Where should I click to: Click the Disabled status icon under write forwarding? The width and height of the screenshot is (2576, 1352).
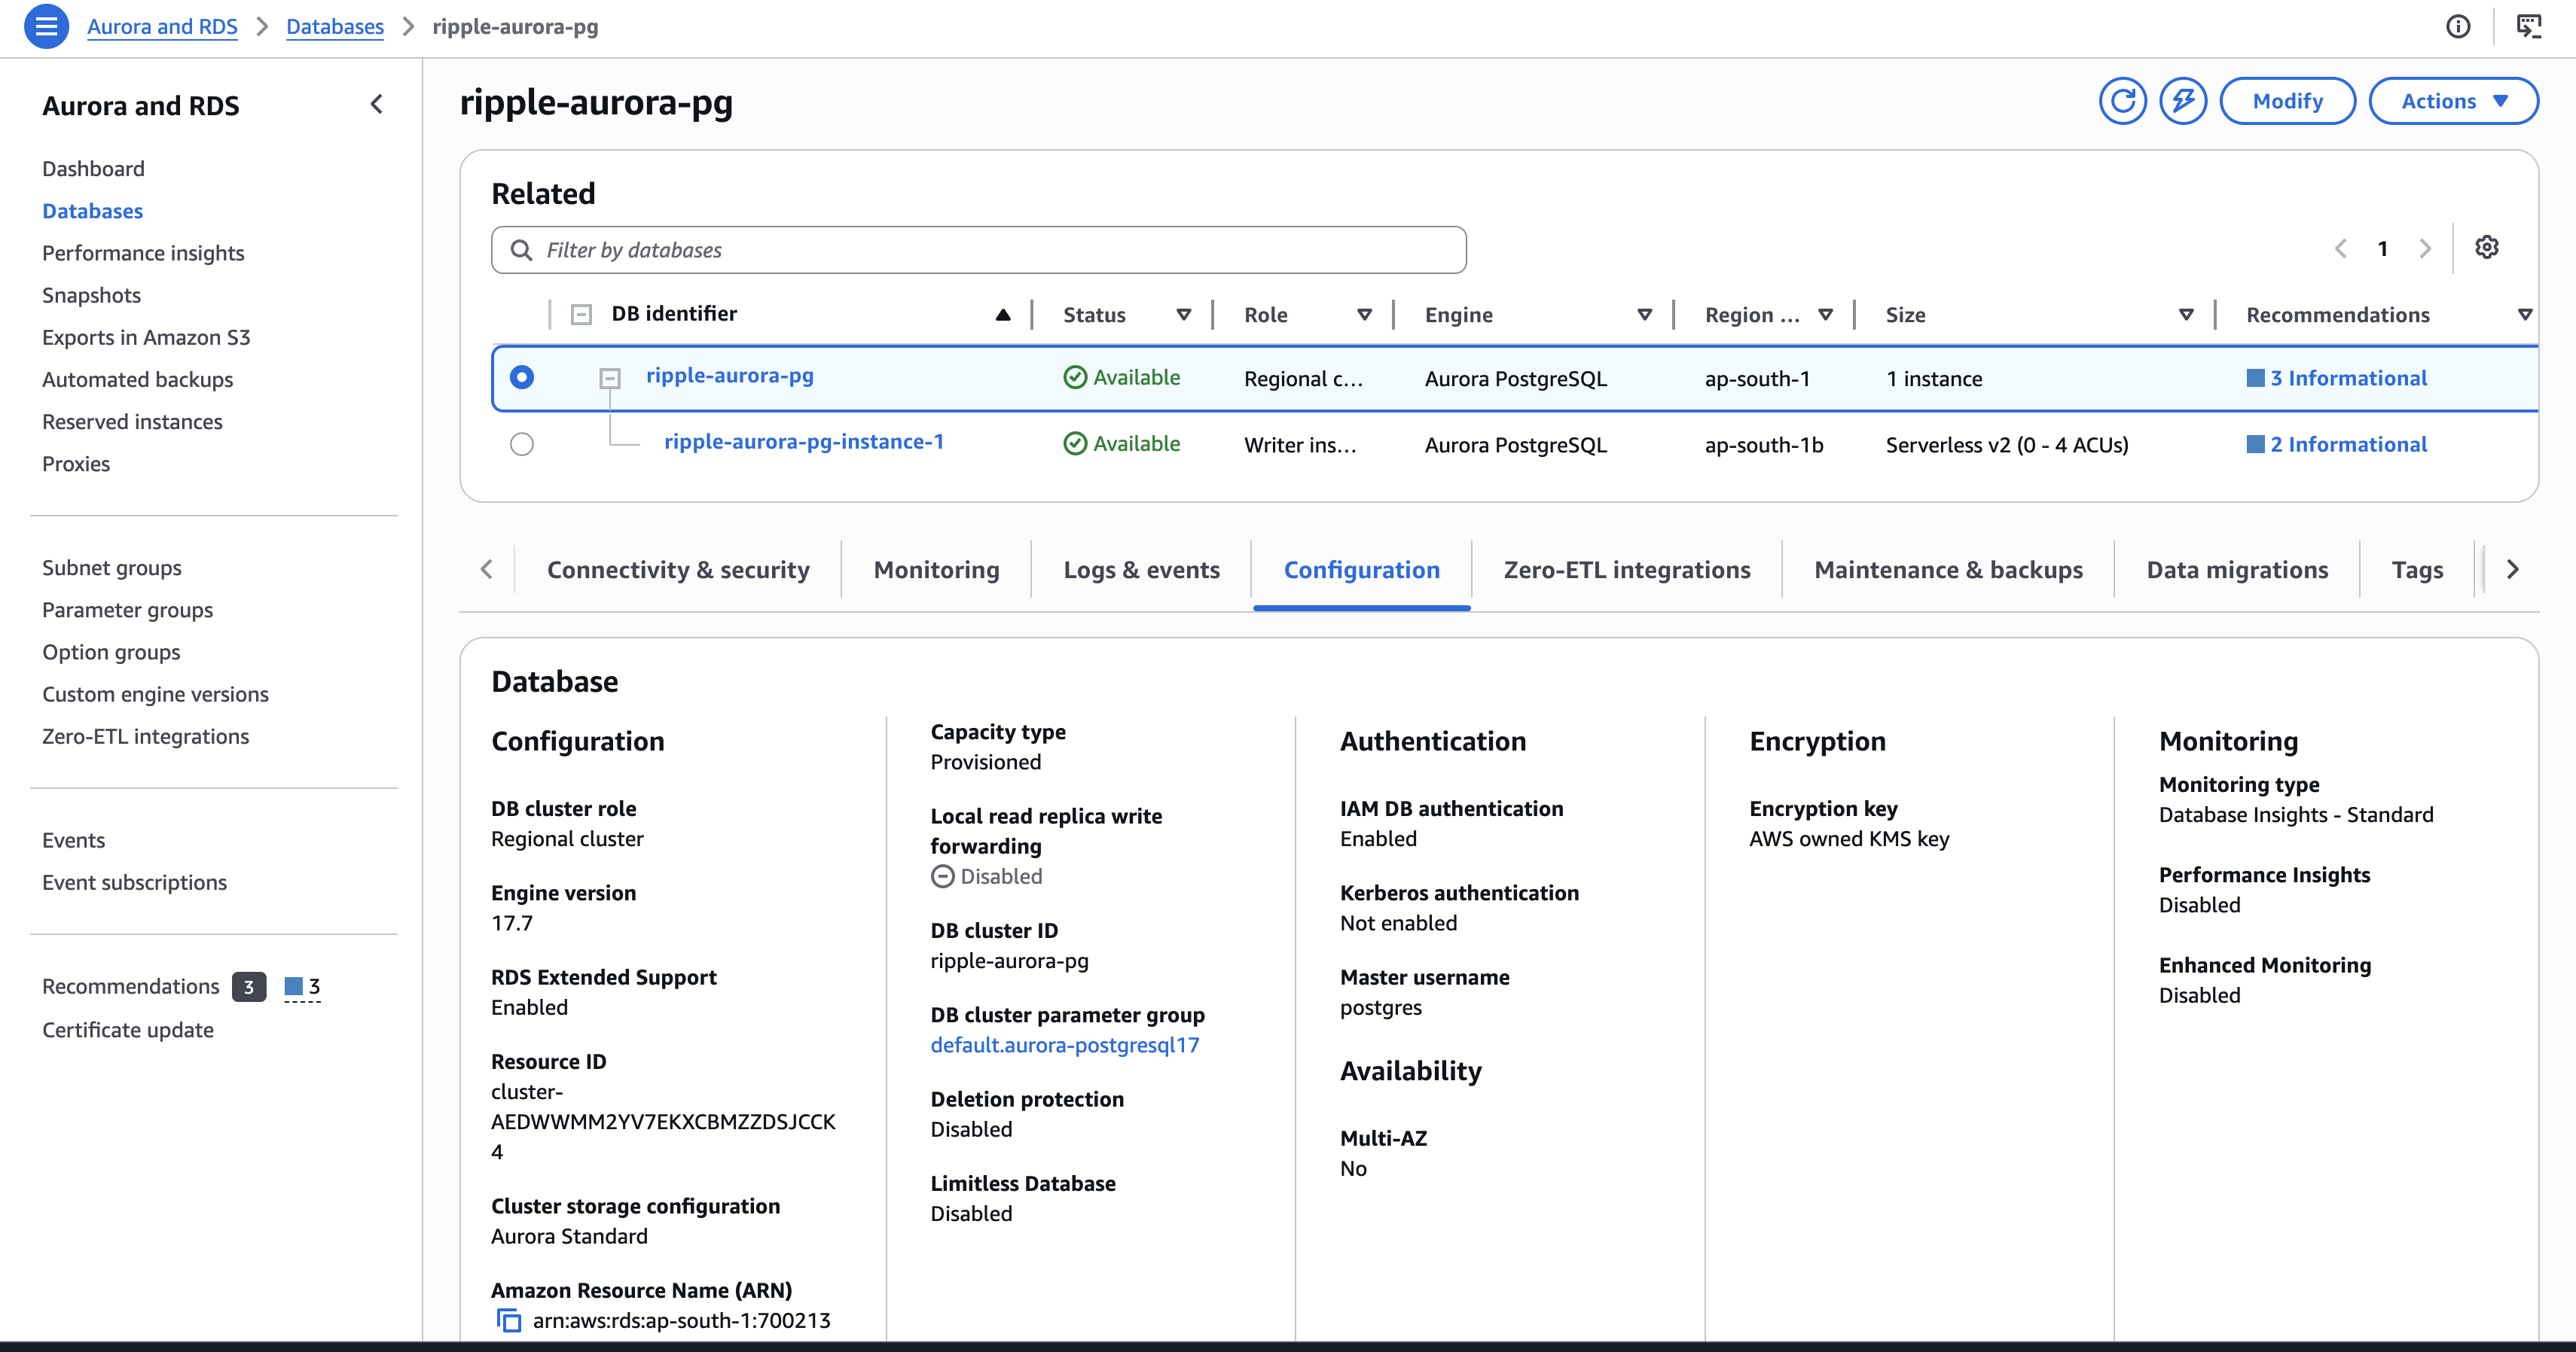point(942,876)
